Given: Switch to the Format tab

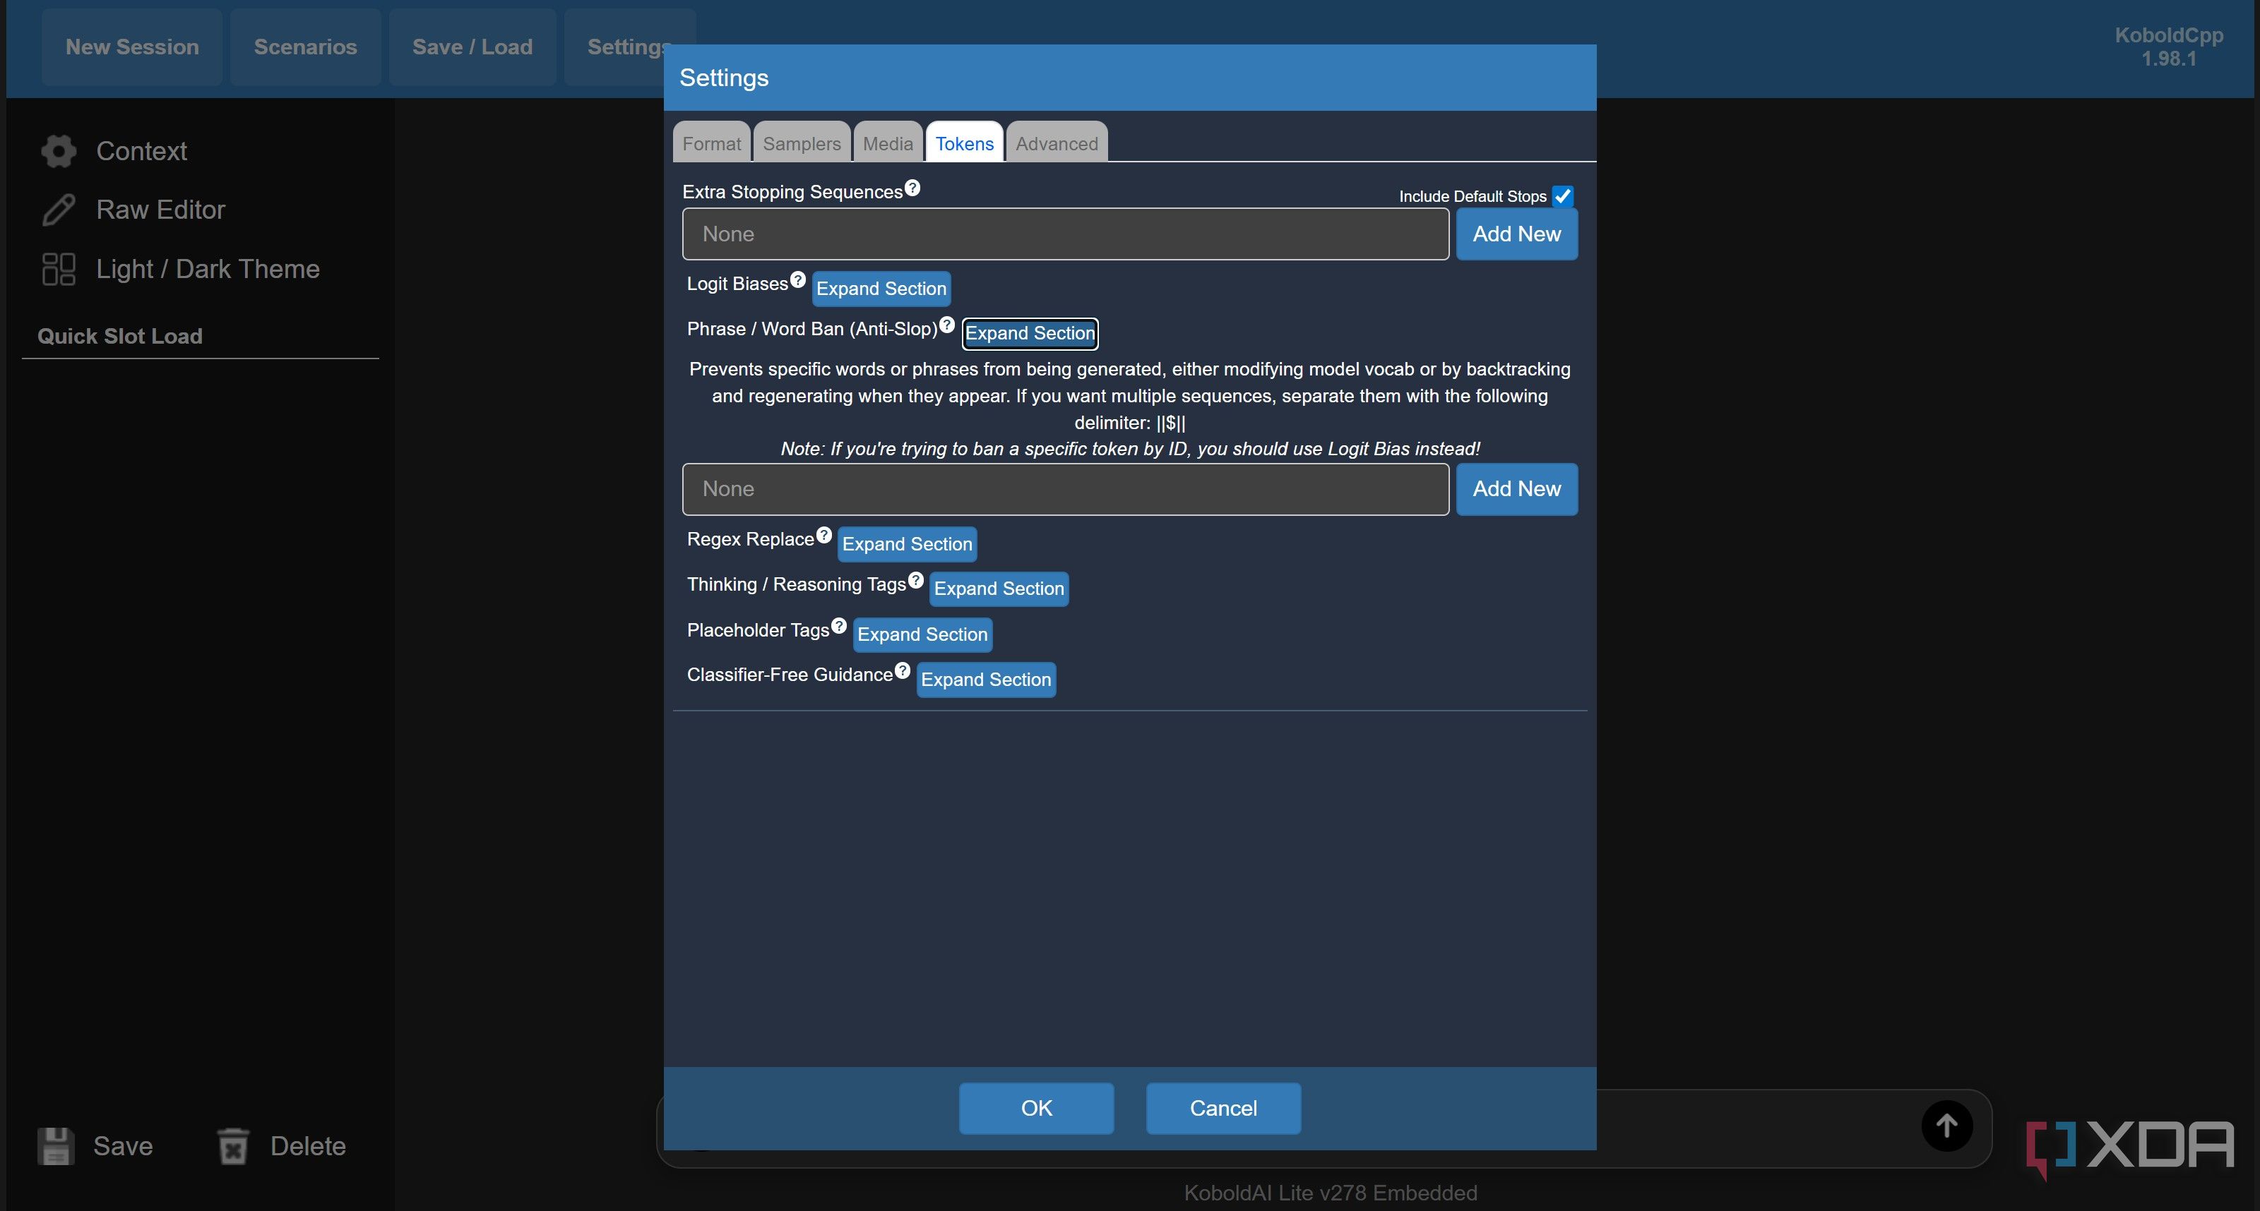Looking at the screenshot, I should click(711, 143).
